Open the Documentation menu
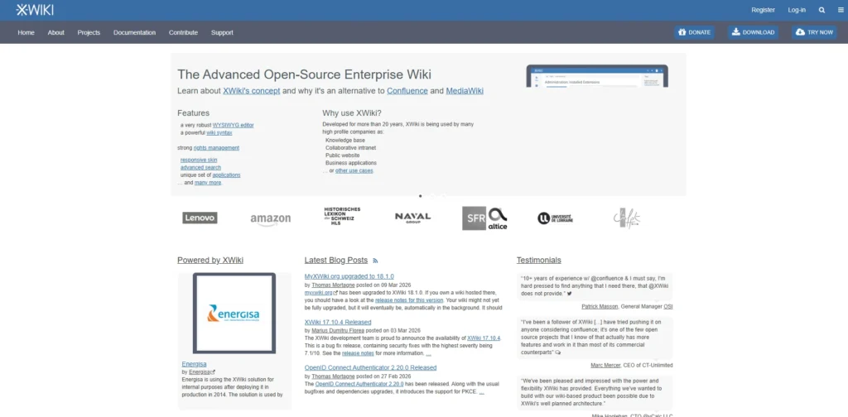The image size is (848, 417). tap(135, 32)
